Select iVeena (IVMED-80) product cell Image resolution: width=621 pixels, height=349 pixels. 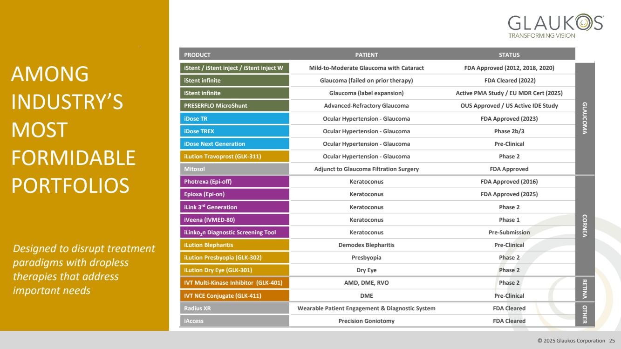point(234,219)
